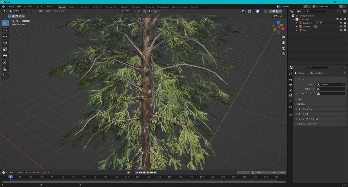Toggle proportional editing button
Image resolution: width=348 pixels, height=187 pixels.
click(x=155, y=11)
